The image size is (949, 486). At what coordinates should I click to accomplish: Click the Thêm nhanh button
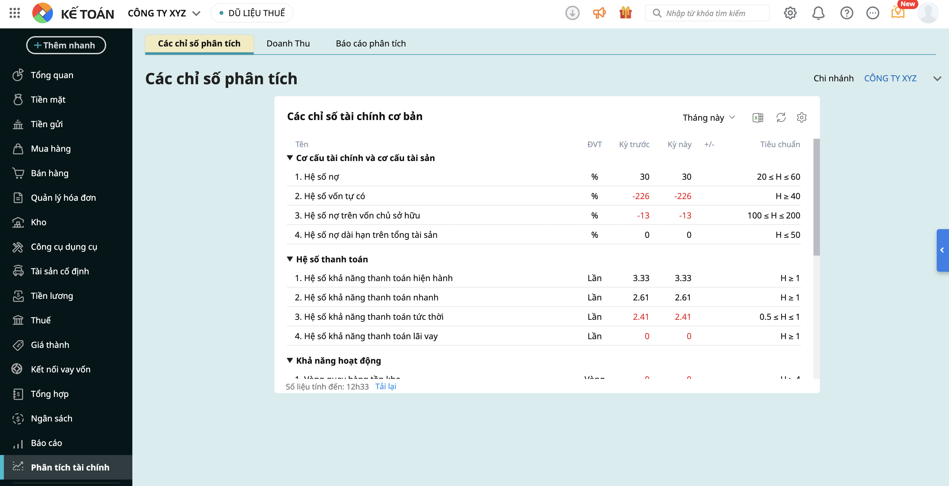66,45
